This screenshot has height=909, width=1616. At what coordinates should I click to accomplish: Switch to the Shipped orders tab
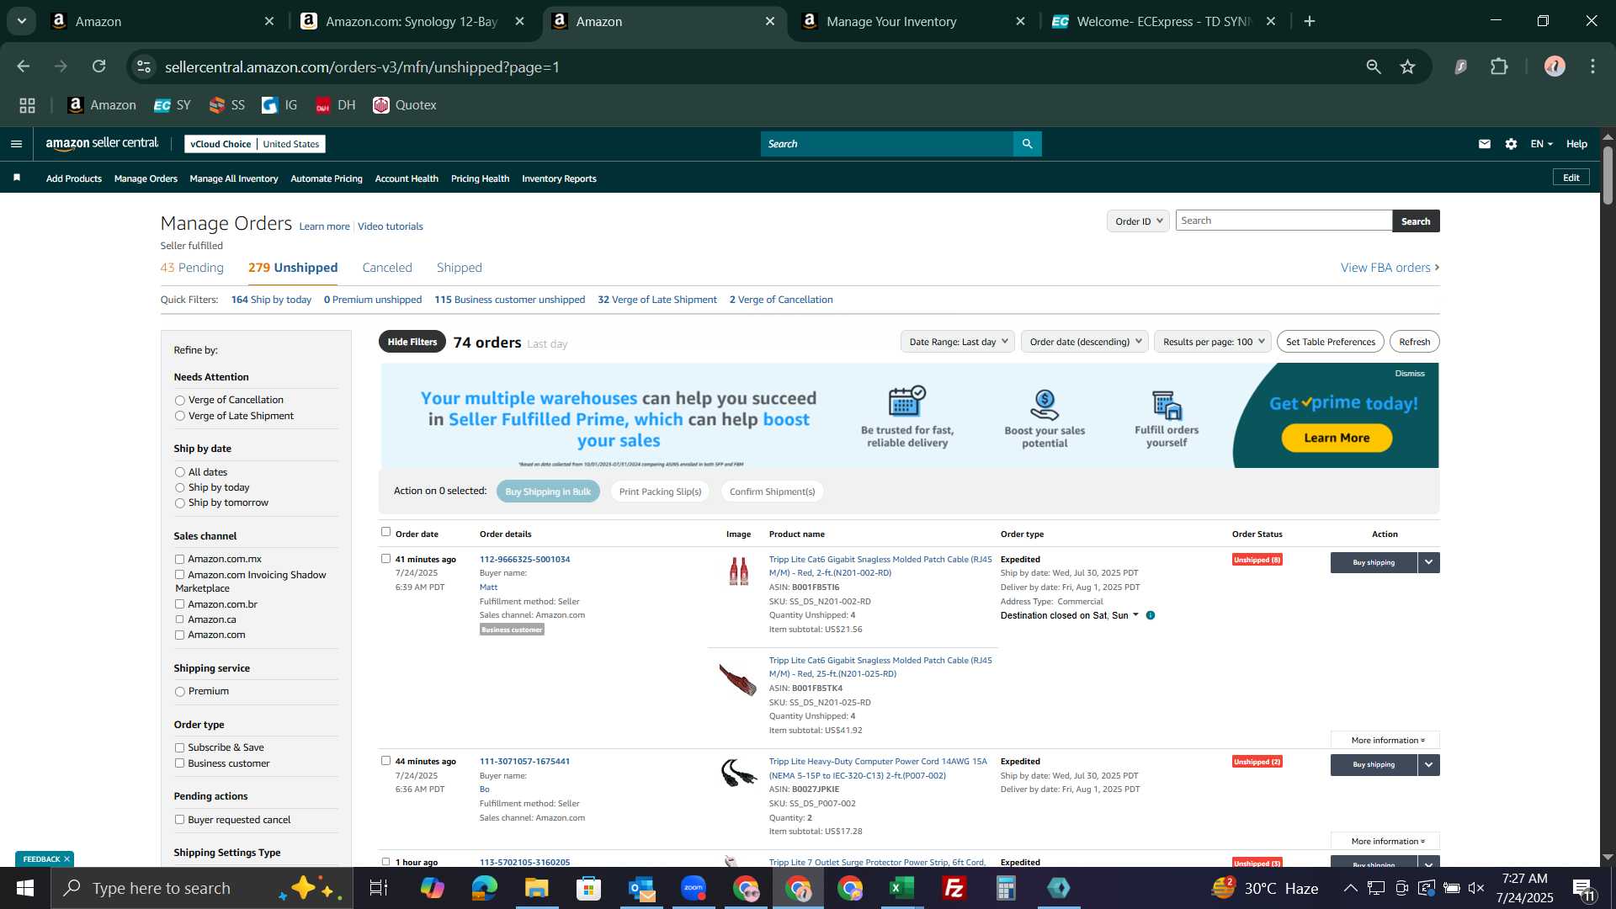(x=460, y=268)
